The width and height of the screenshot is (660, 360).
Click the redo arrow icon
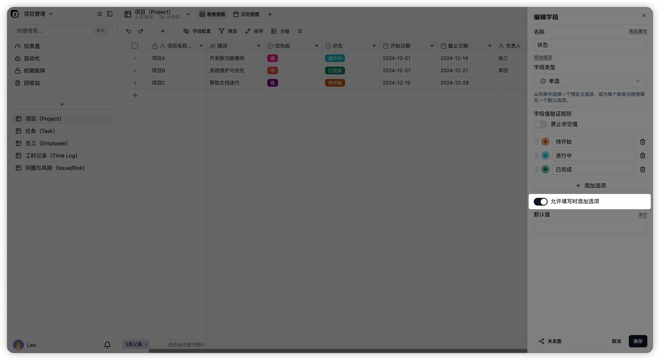[141, 31]
